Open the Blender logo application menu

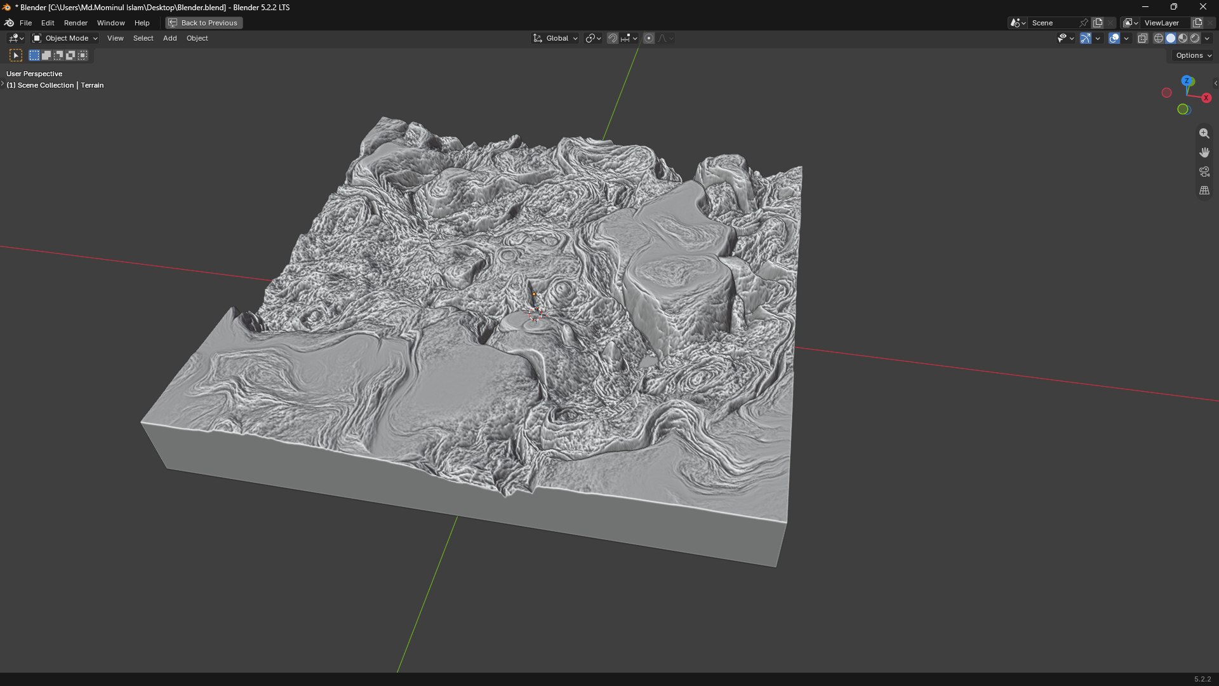coord(9,23)
